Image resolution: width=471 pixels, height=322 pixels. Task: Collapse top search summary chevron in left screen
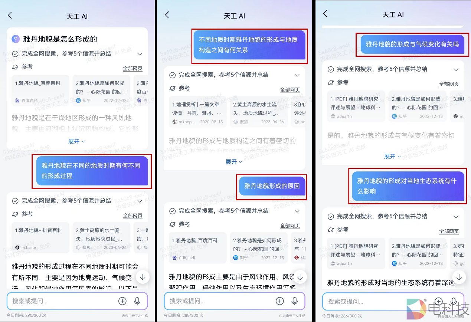140,54
